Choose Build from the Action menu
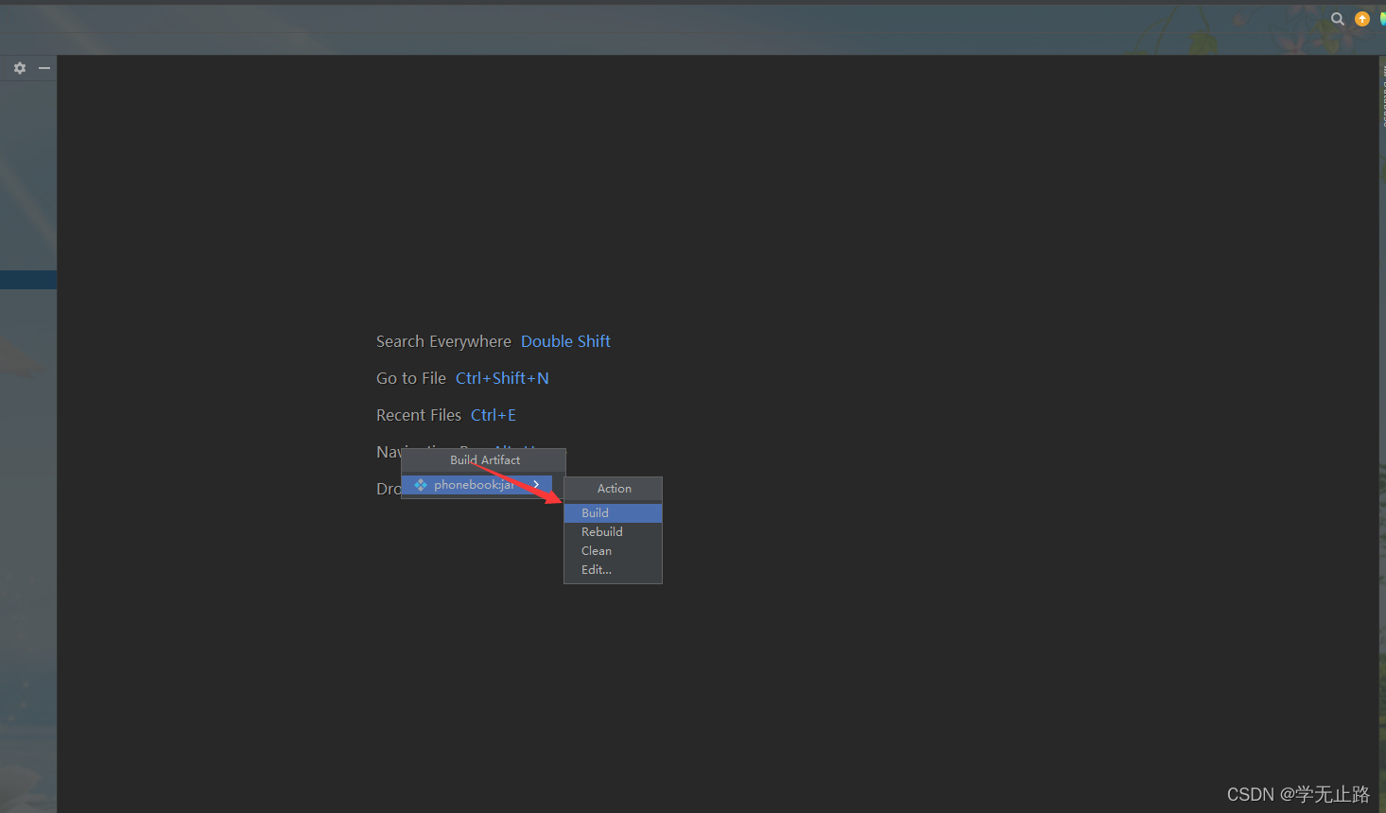The image size is (1386, 813). click(613, 513)
